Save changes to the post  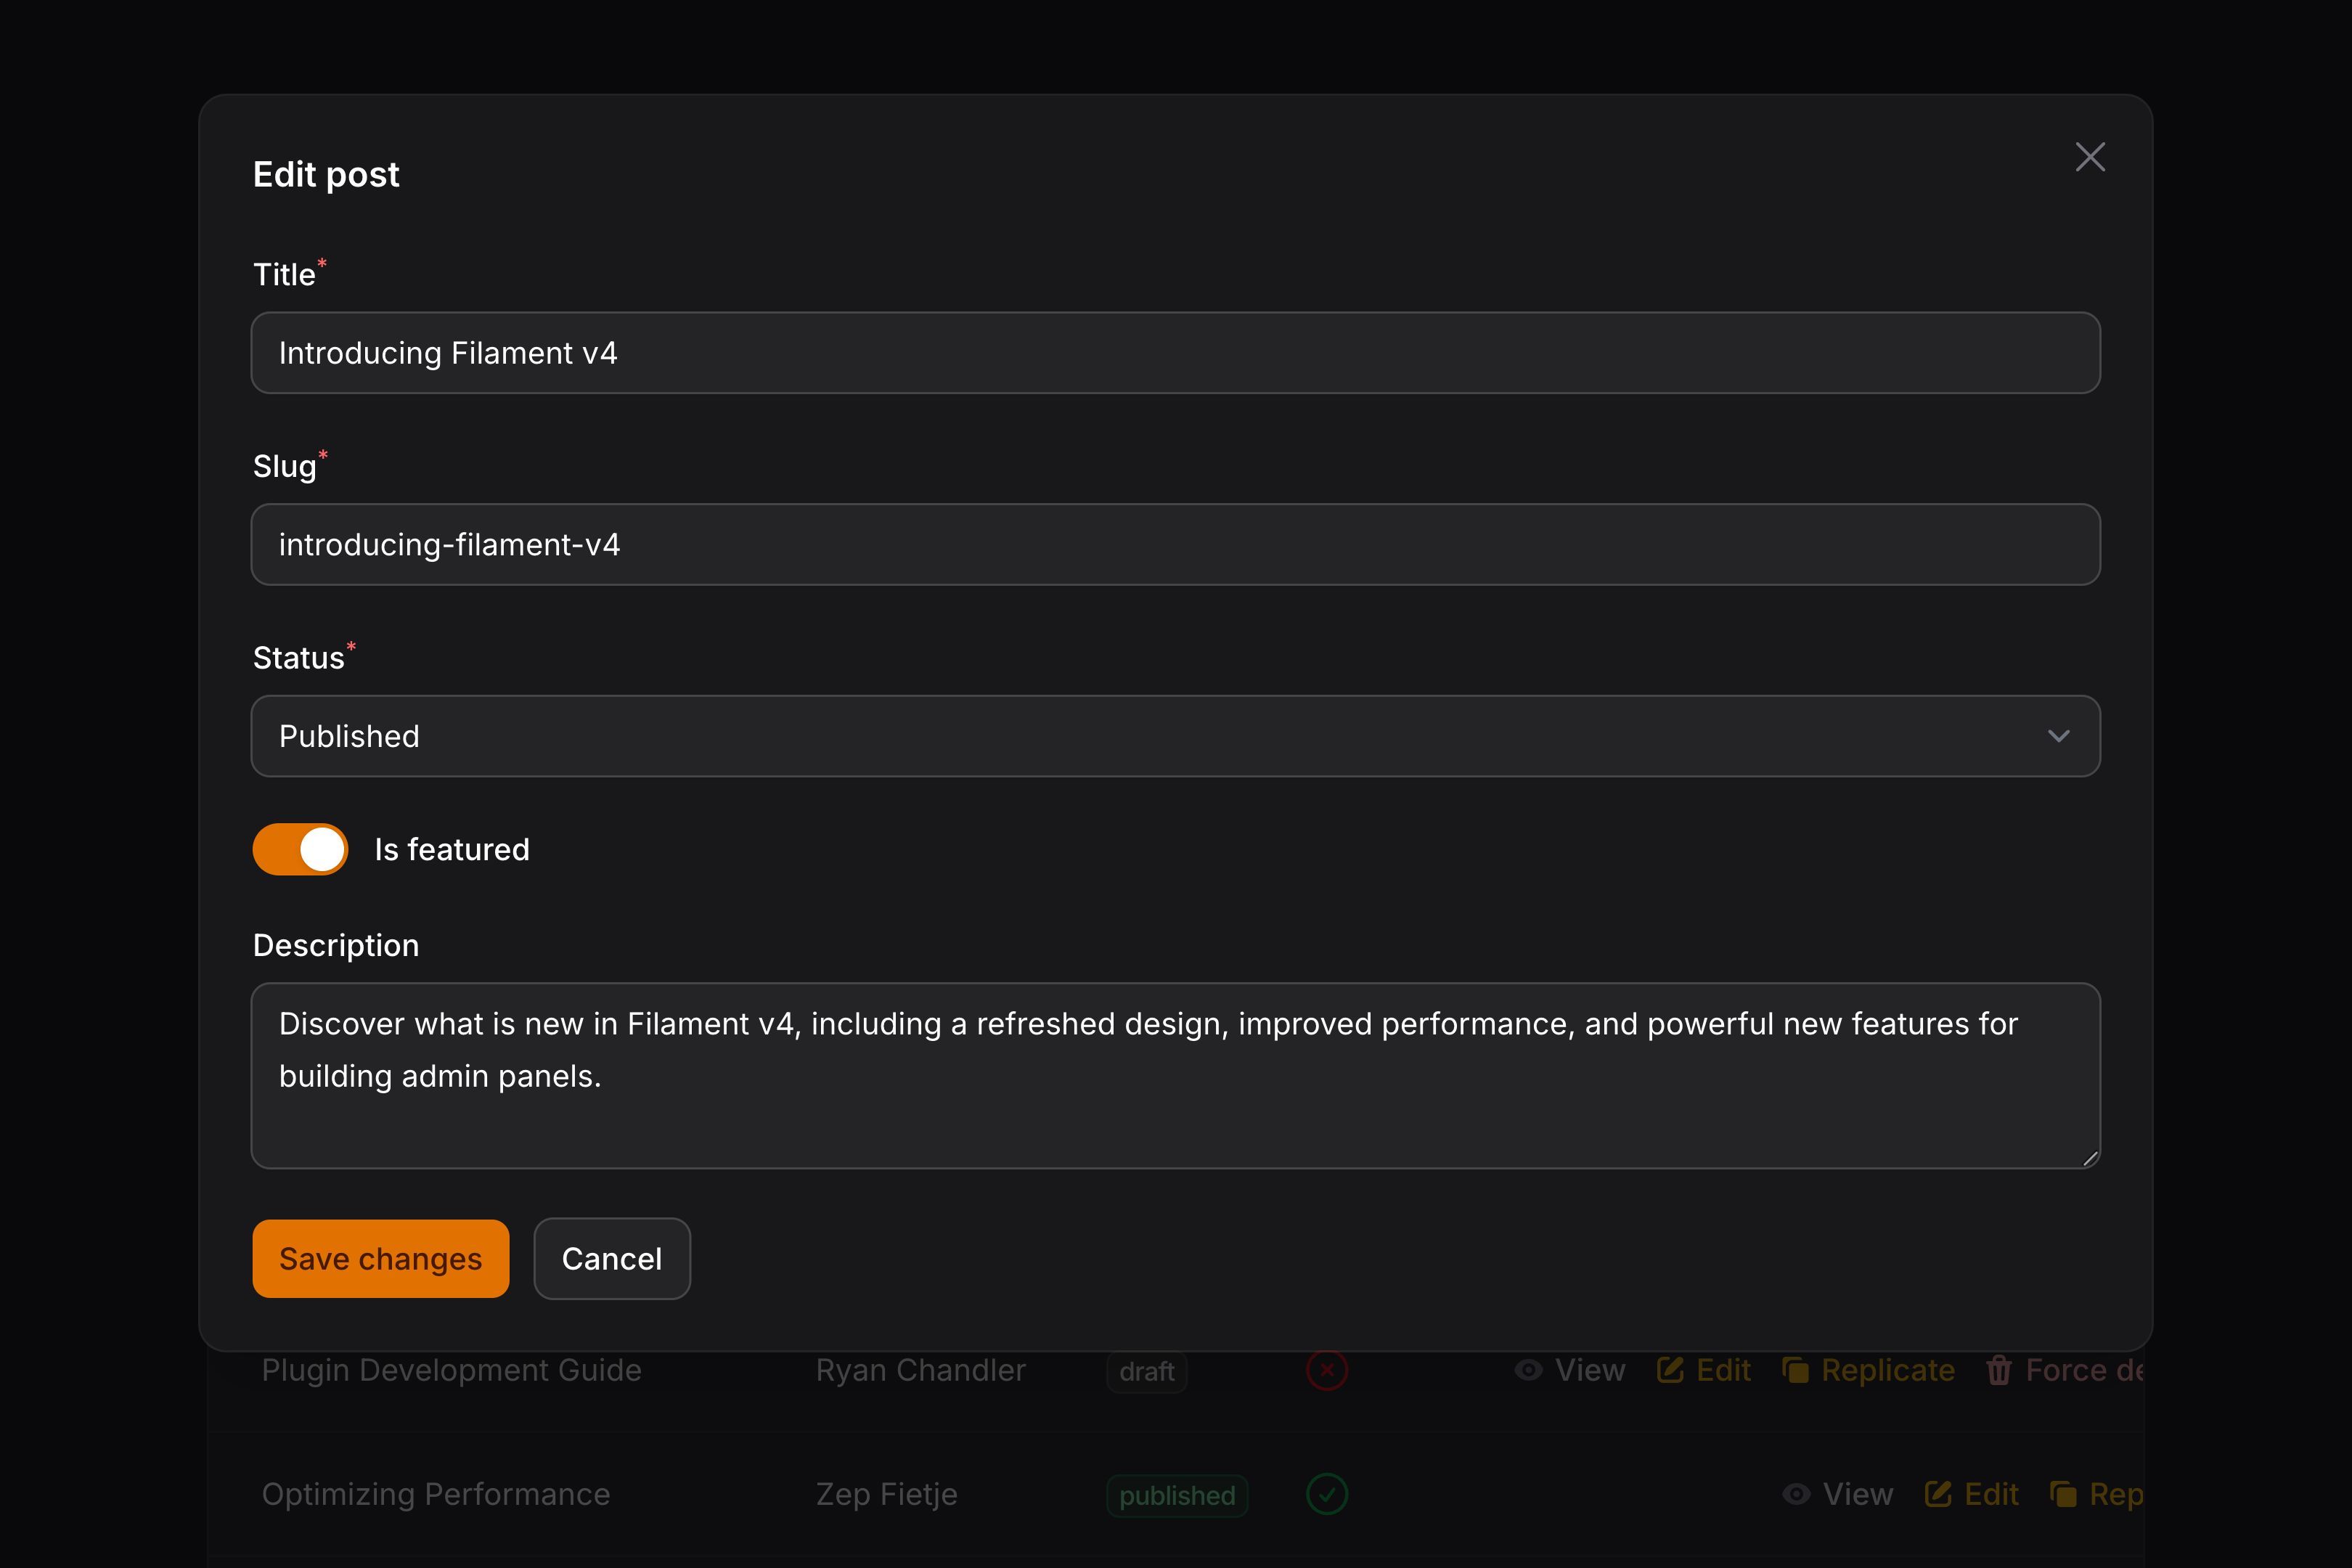coord(381,1259)
